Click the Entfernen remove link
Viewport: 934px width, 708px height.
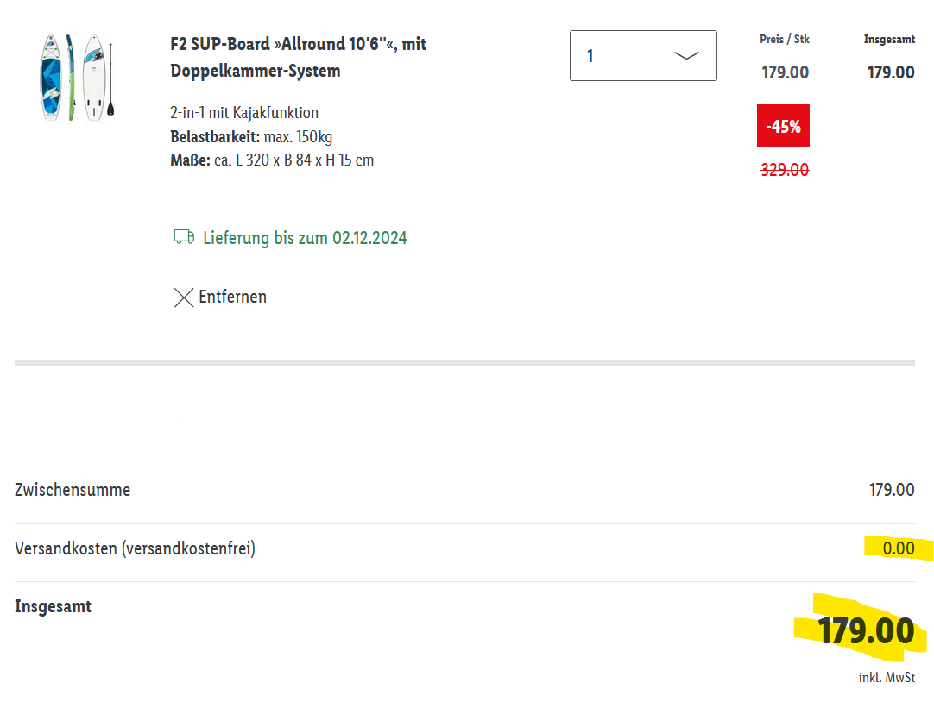tap(232, 297)
